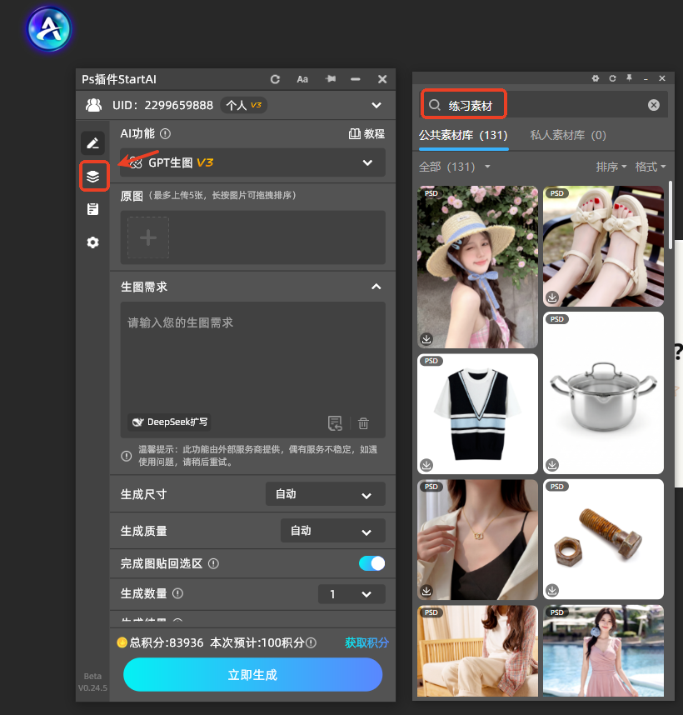The image size is (683, 715).
Task: Click the prompt template icon in 生图需求
Action: click(x=335, y=423)
